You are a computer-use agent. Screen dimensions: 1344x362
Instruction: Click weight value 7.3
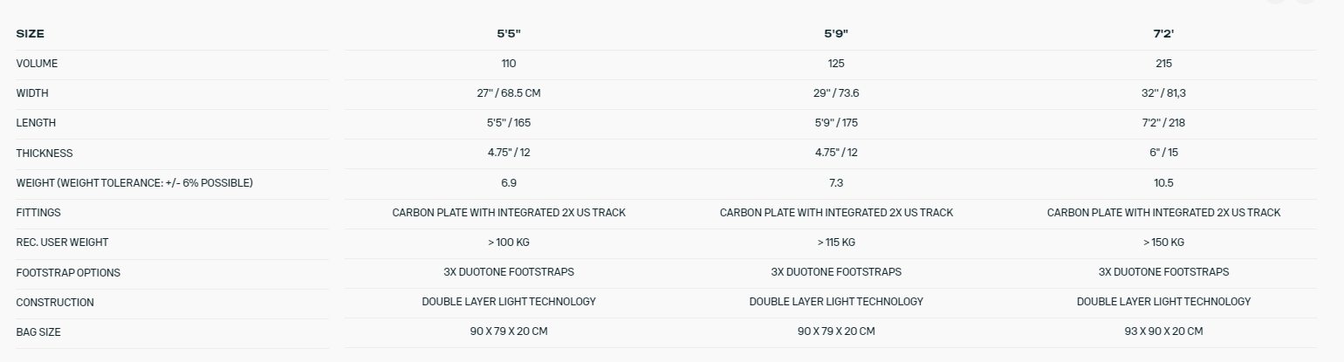[x=836, y=183]
